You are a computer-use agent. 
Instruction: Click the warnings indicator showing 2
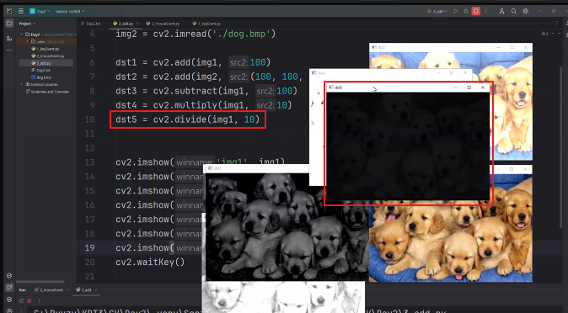point(544,34)
